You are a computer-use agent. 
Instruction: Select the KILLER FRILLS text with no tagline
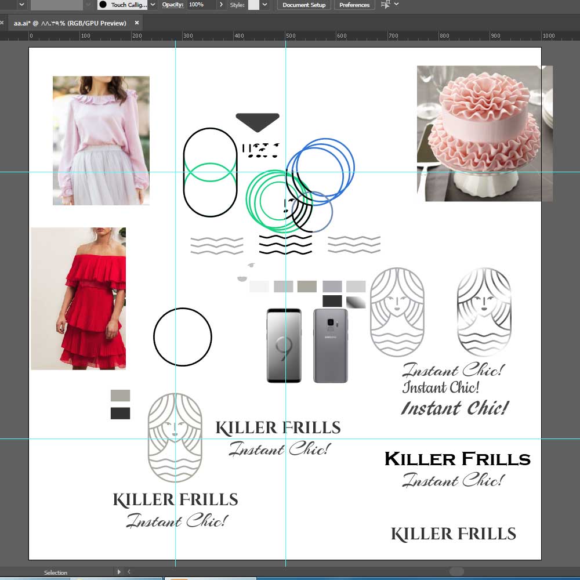click(x=454, y=534)
